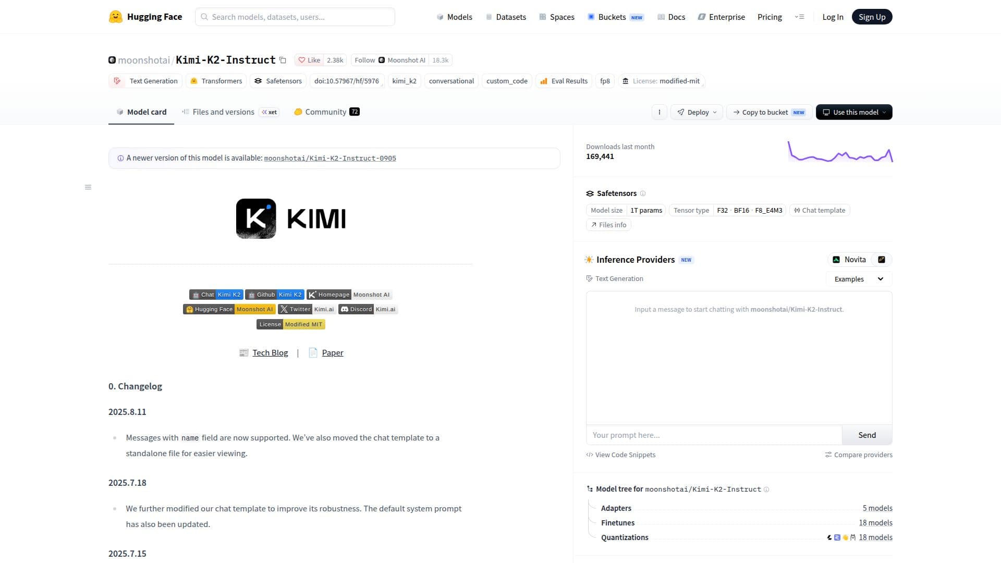Click the Log In link
Viewport: 1001px width, 563px height.
pyautogui.click(x=833, y=17)
